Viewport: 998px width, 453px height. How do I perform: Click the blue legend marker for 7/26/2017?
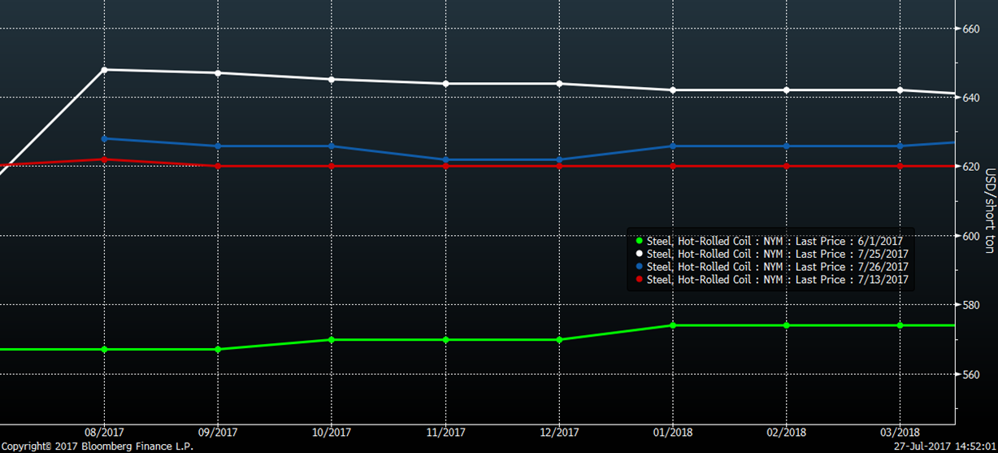click(640, 267)
